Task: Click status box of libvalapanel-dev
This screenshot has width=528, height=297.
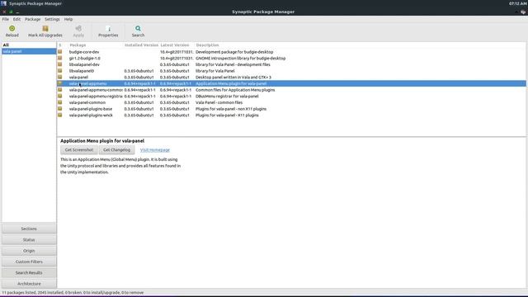Action: pos(60,64)
